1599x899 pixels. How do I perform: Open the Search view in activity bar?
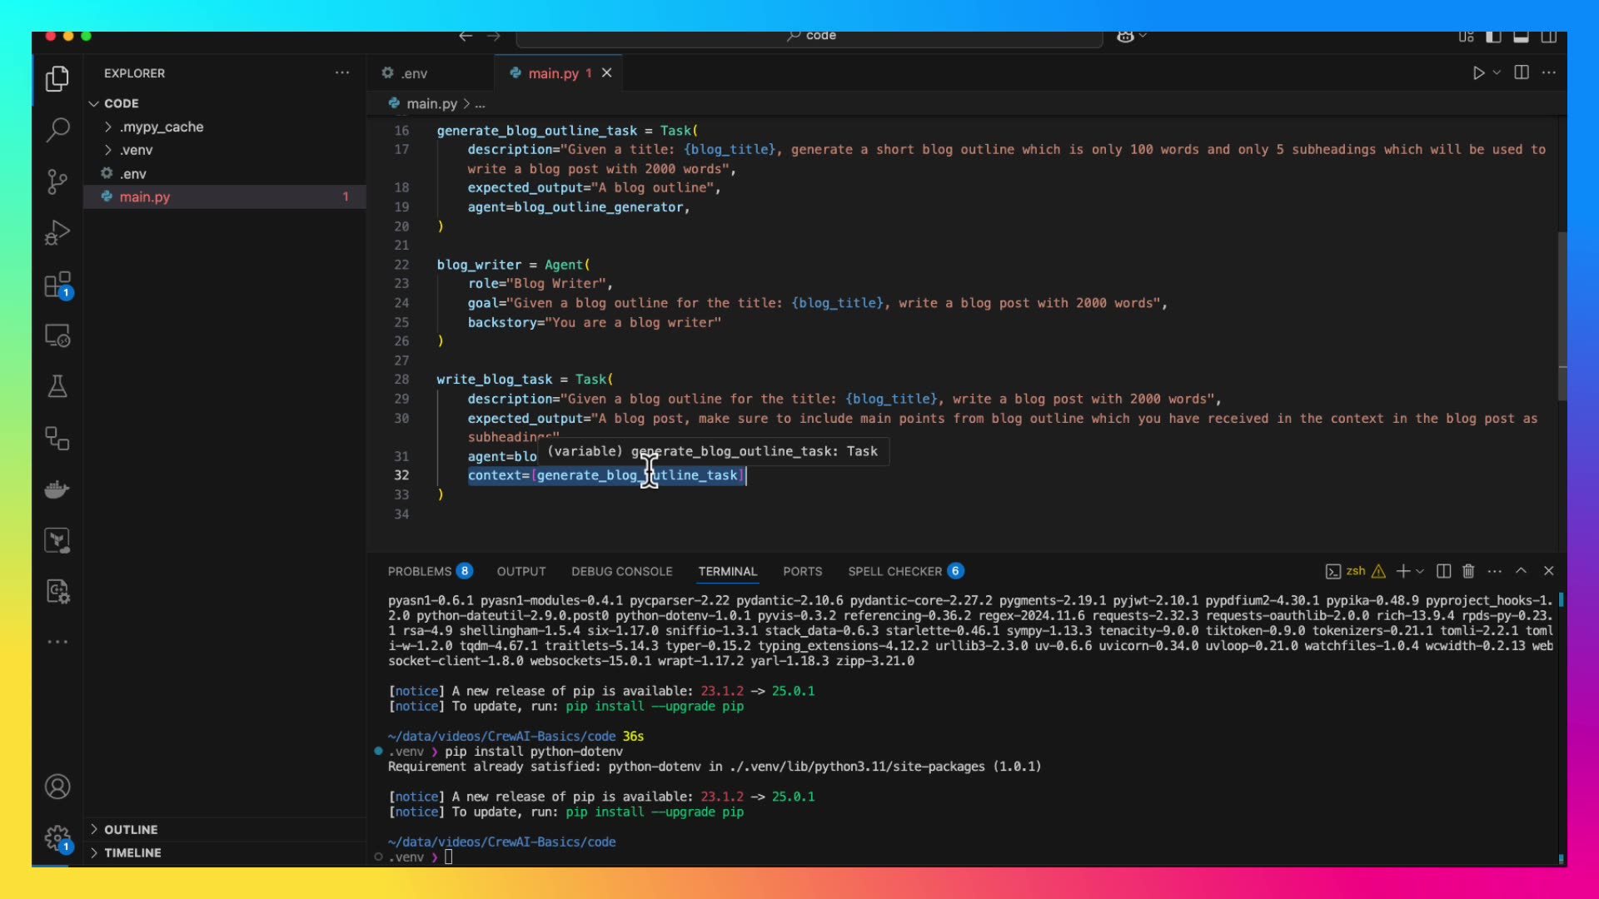57,130
